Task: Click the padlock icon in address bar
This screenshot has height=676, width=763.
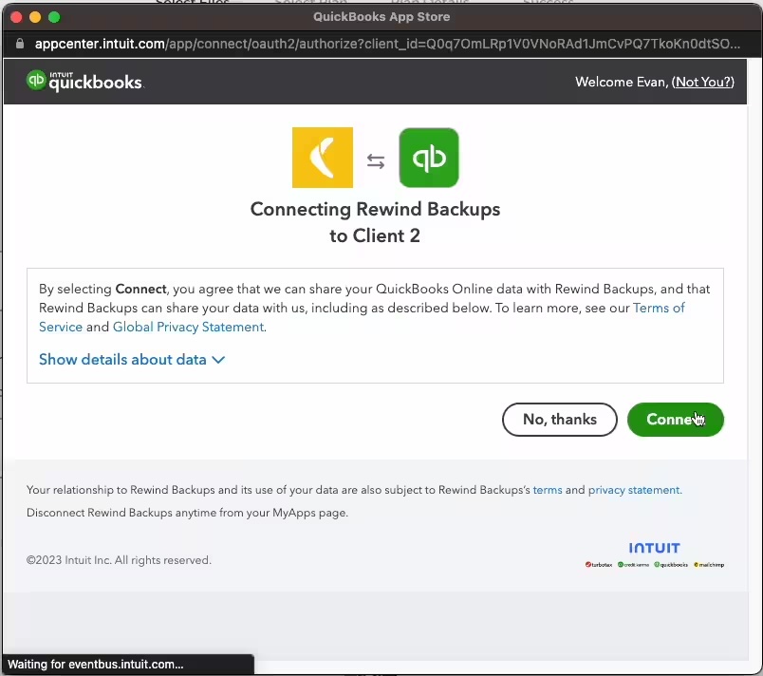Action: coord(20,44)
